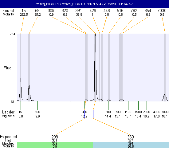The image size is (169, 148).
Task: Click molarity value 252.5
Action: (24, 14)
